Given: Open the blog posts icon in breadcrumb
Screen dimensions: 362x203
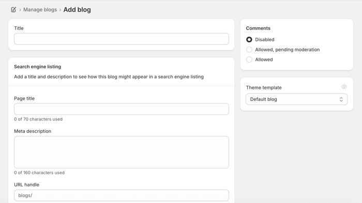Looking at the screenshot, I should click(13, 10).
